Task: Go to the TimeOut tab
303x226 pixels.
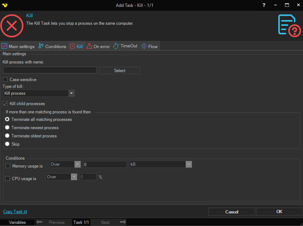Action: tap(125, 46)
